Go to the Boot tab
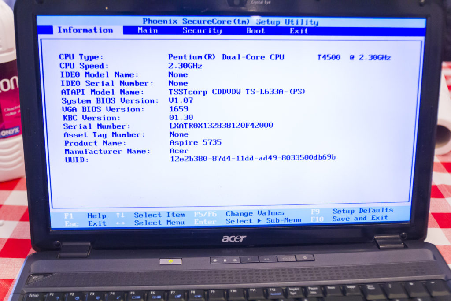 255,31
